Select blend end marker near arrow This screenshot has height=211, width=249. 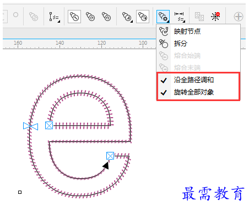(110, 156)
